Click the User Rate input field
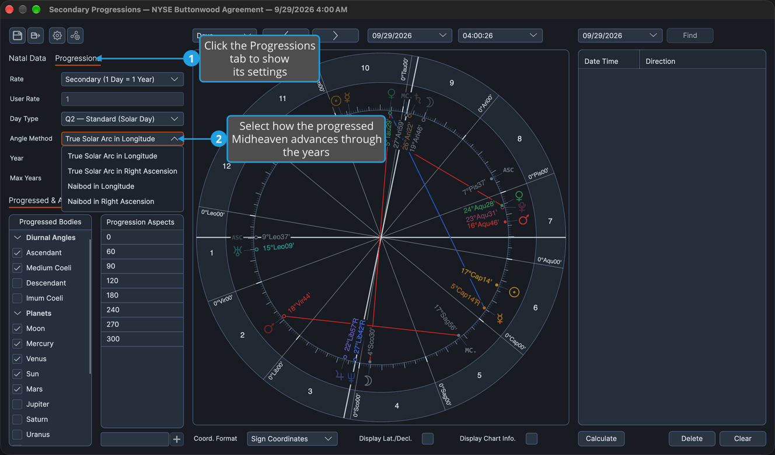Viewport: 775px width, 455px height. point(123,99)
